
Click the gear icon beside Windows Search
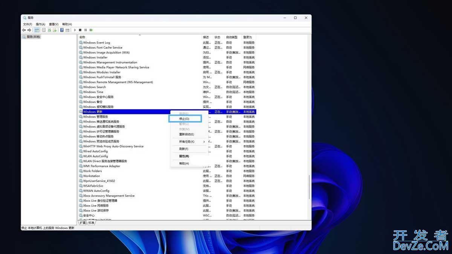pyautogui.click(x=81, y=87)
